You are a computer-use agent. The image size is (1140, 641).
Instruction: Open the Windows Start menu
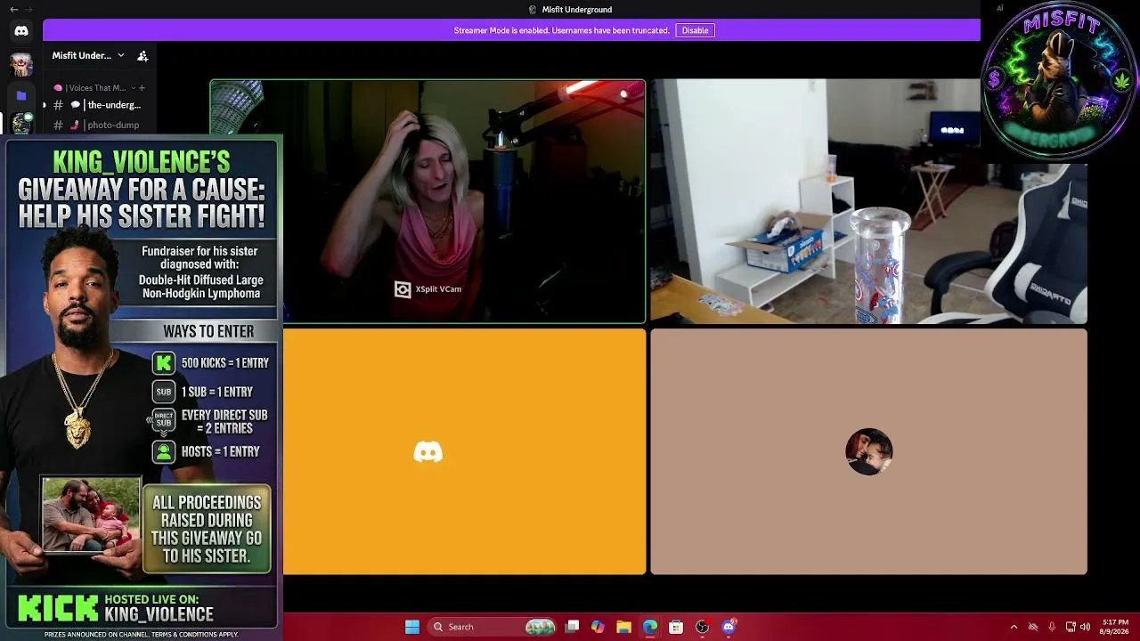(x=412, y=627)
